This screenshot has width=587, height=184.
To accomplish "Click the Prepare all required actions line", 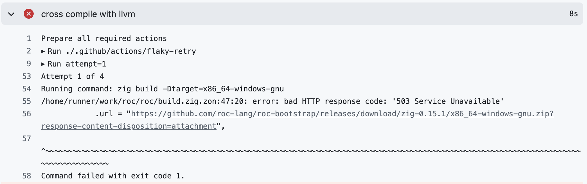I will [x=104, y=39].
